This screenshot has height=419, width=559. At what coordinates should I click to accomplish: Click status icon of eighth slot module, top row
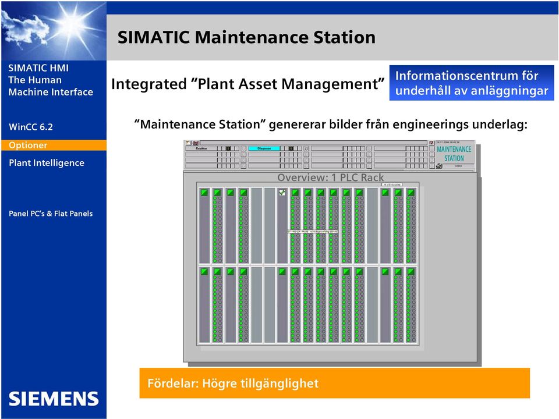point(295,193)
